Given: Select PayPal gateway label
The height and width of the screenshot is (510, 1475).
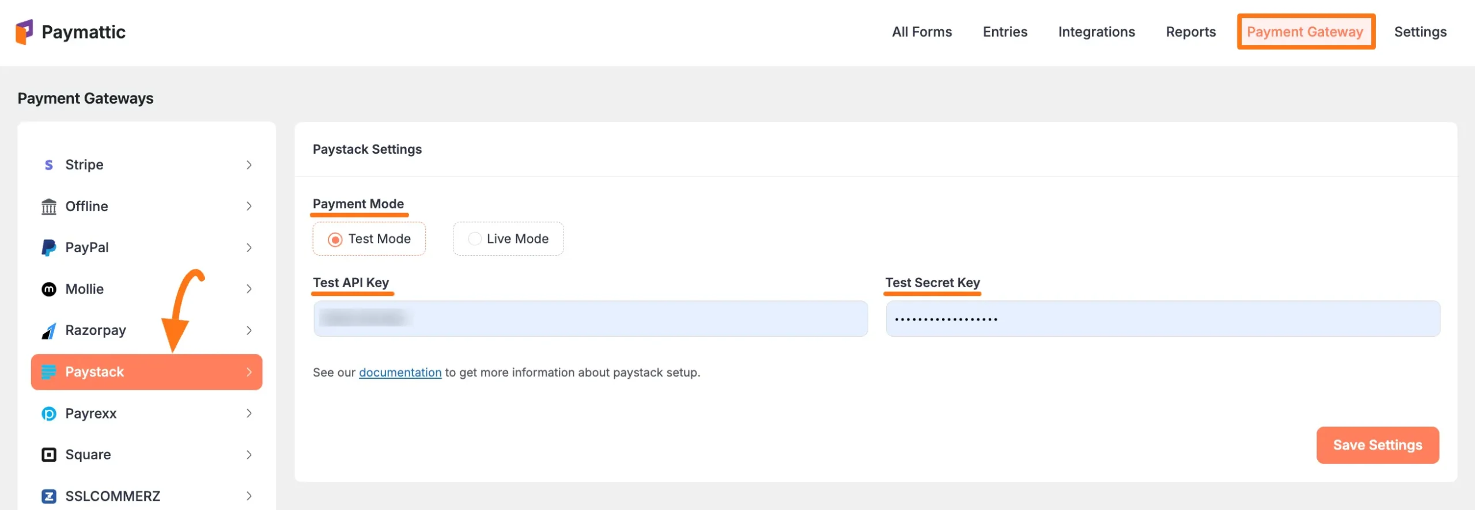Looking at the screenshot, I should tap(87, 248).
